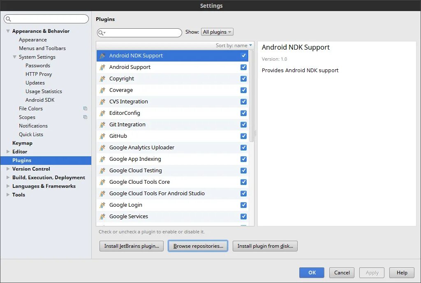Go to Menus and Toolbars settings

[x=42, y=48]
